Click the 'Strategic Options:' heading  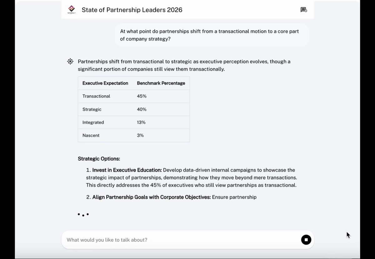pyautogui.click(x=99, y=159)
